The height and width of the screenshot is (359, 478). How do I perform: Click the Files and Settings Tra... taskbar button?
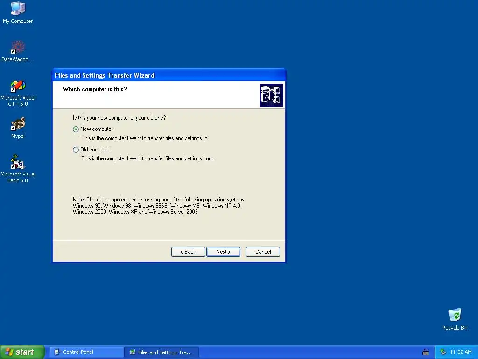(x=162, y=352)
